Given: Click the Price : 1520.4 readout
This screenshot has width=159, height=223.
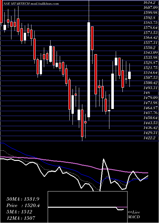Looking at the screenshot, I should (x=23, y=205).
